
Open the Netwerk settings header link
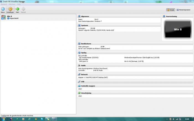point(84,75)
